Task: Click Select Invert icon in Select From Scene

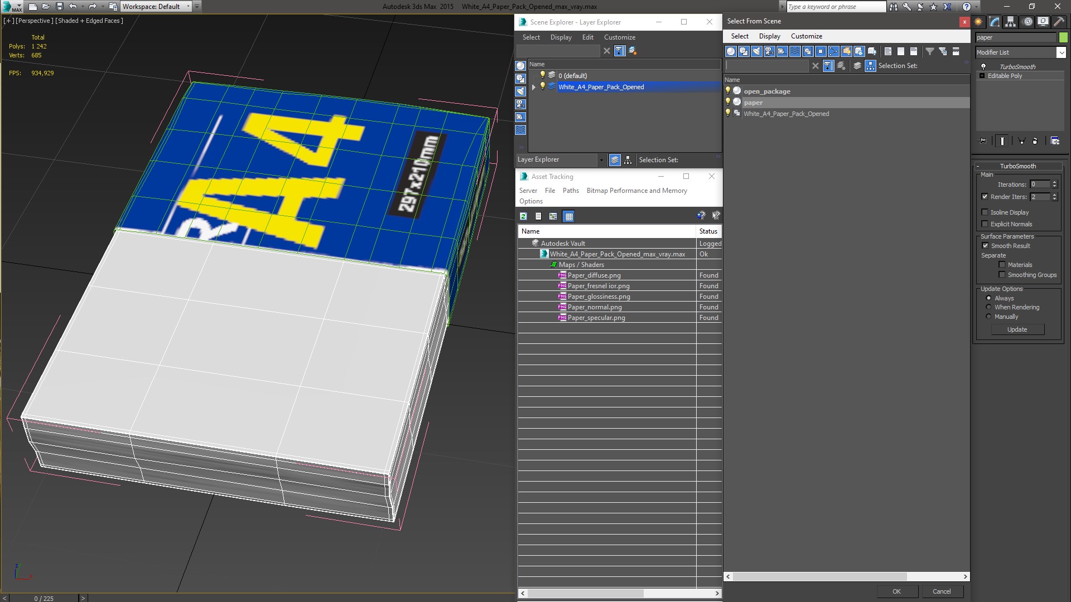Action: 914,51
